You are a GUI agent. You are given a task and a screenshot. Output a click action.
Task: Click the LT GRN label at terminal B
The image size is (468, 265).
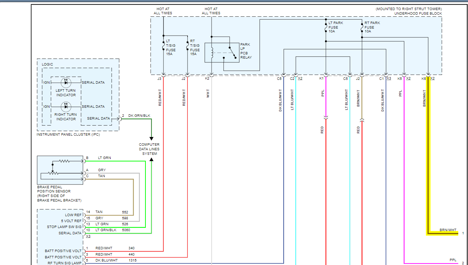[x=104, y=158]
